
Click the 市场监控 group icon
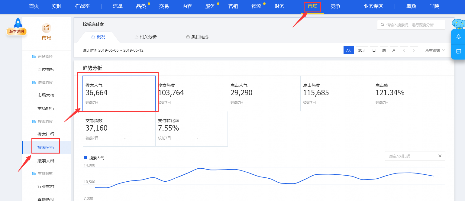(34, 57)
